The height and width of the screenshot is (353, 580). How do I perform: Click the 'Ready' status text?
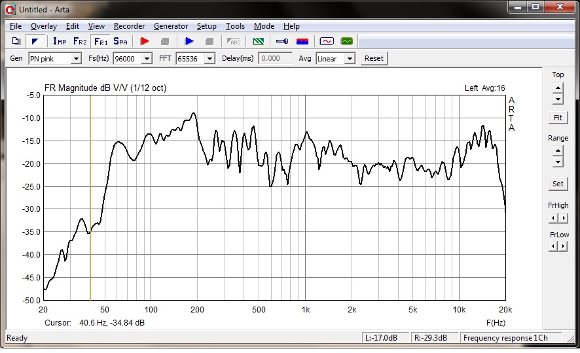pos(17,338)
